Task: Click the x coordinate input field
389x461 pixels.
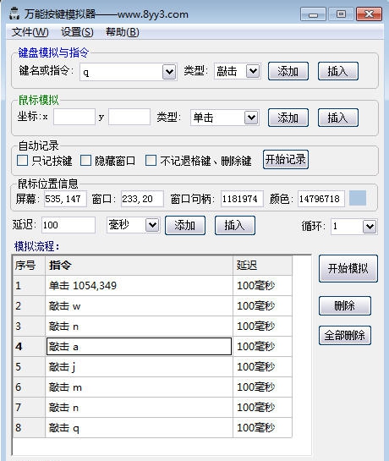Action: click(74, 117)
